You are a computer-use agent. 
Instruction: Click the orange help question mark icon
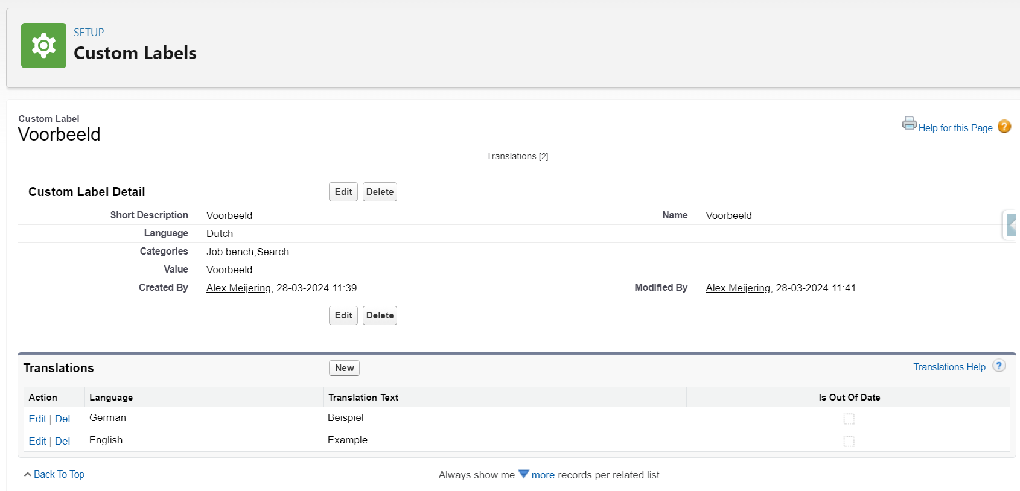tap(1004, 127)
